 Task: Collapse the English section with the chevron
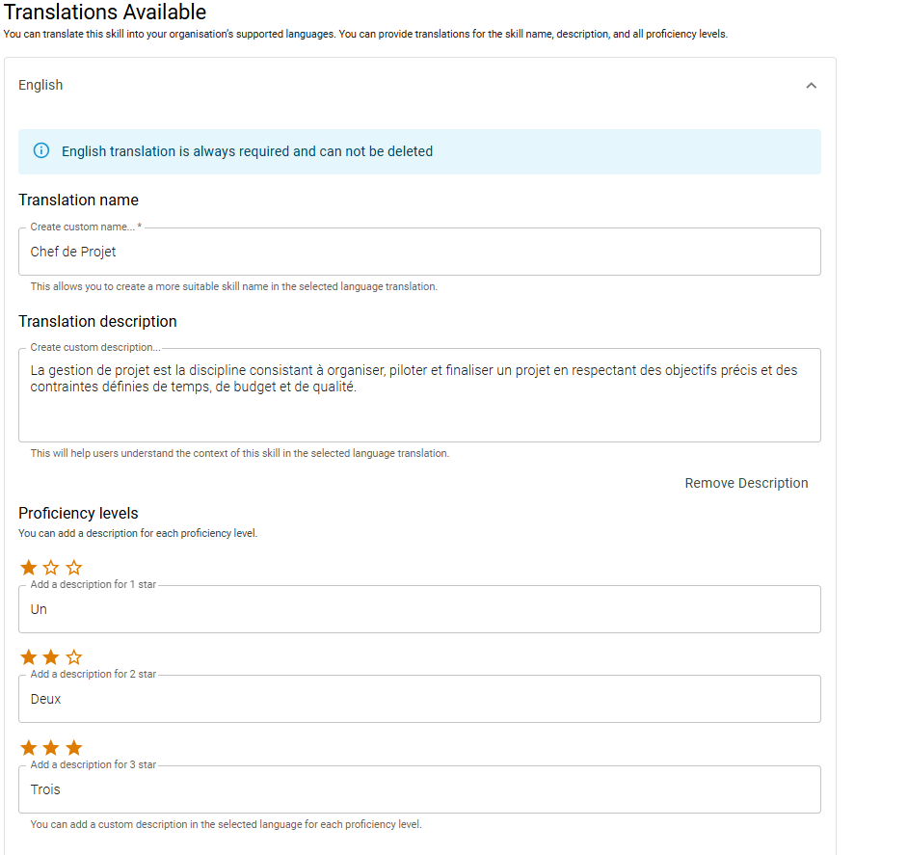811,86
